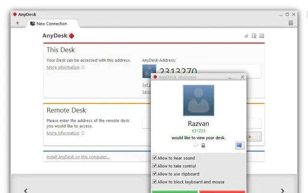Open More information link under Remote Desk
The image size is (308, 193).
[x=63, y=133]
